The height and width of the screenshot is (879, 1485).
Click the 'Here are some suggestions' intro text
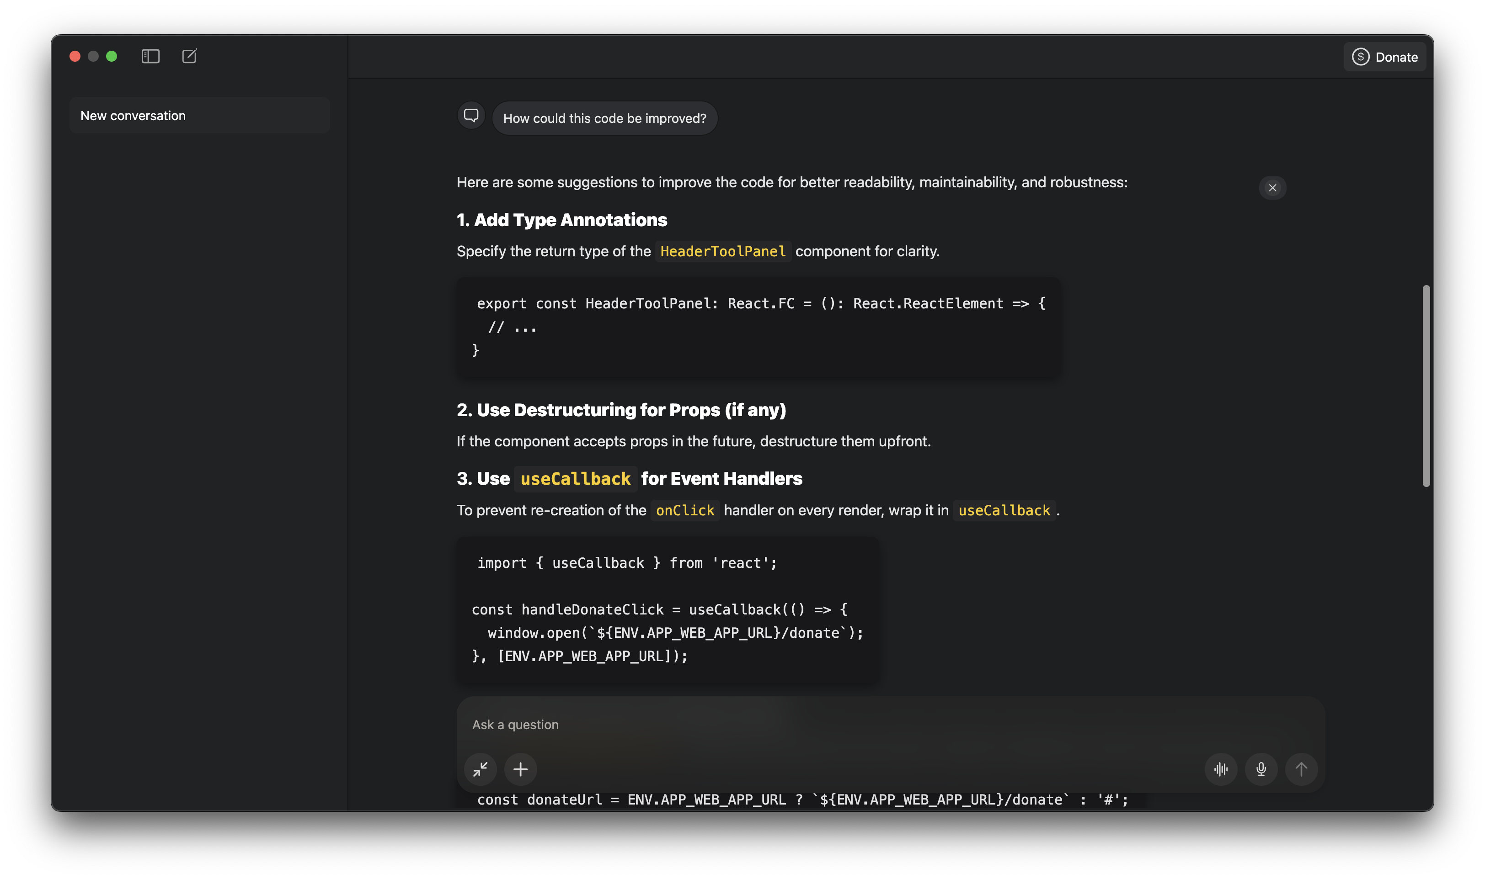pyautogui.click(x=792, y=182)
